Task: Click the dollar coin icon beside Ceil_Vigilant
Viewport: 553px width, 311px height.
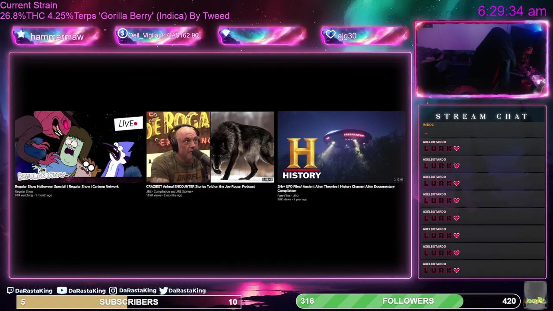Action: [x=122, y=33]
